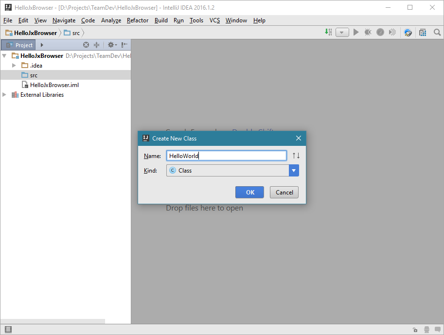
Task: Collapse HelloJxBrowser root tree node
Action: [4, 56]
